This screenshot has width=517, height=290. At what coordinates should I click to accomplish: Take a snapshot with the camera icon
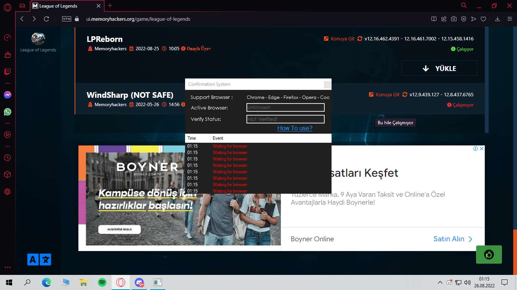[x=454, y=19]
